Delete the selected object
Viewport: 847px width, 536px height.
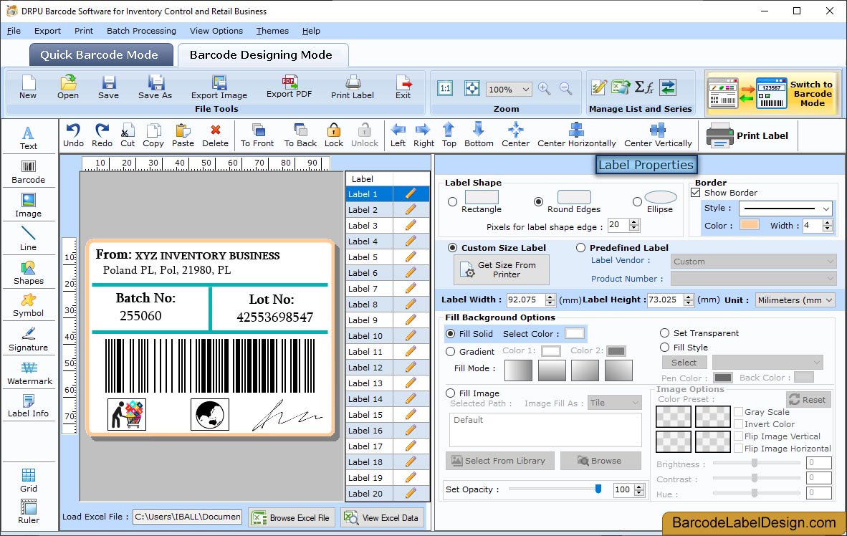(215, 135)
